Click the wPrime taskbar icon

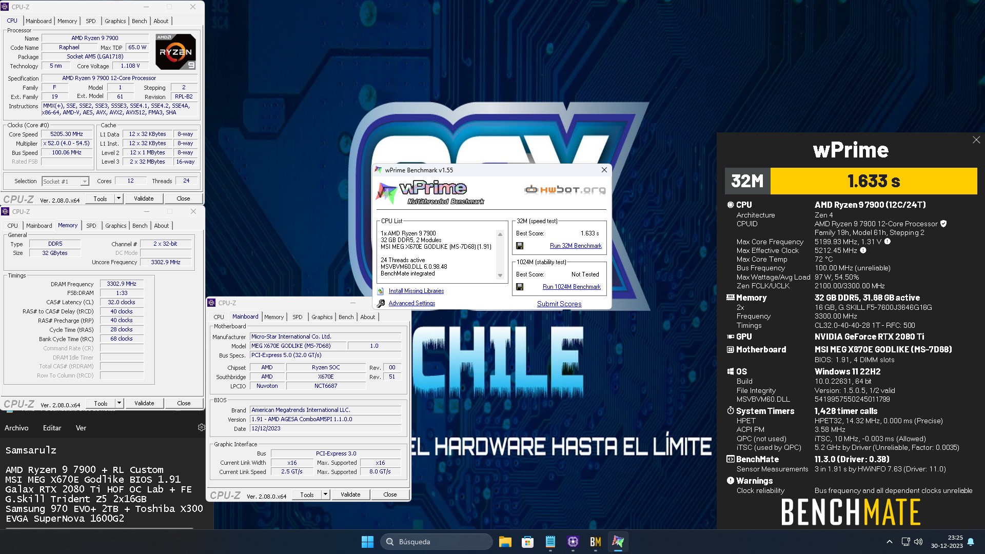tap(618, 542)
